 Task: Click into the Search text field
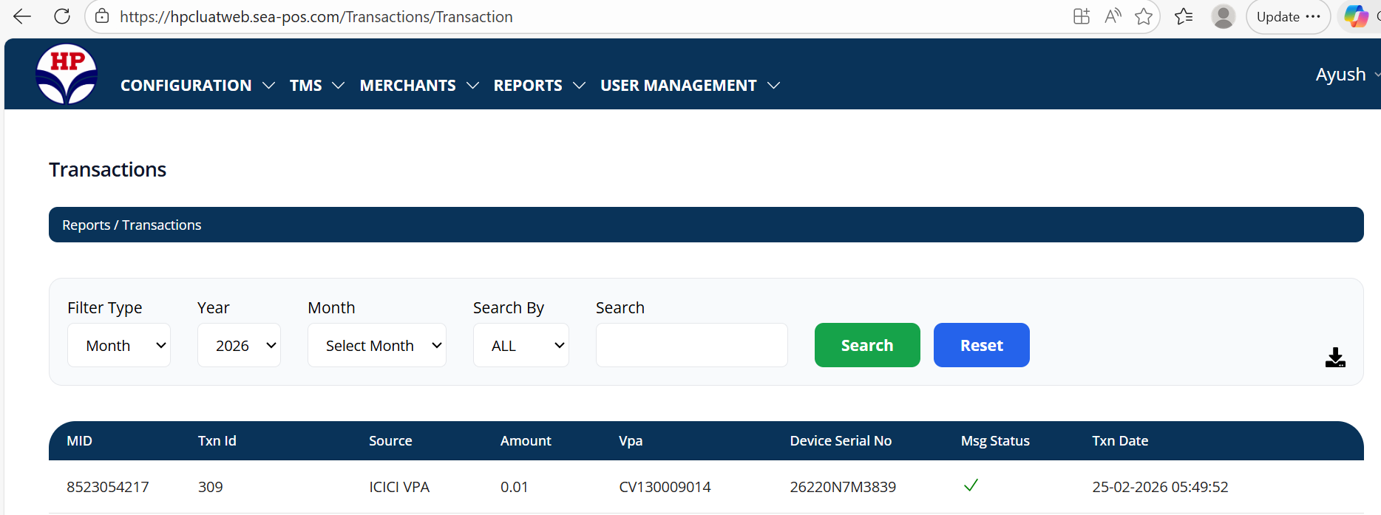tap(691, 345)
